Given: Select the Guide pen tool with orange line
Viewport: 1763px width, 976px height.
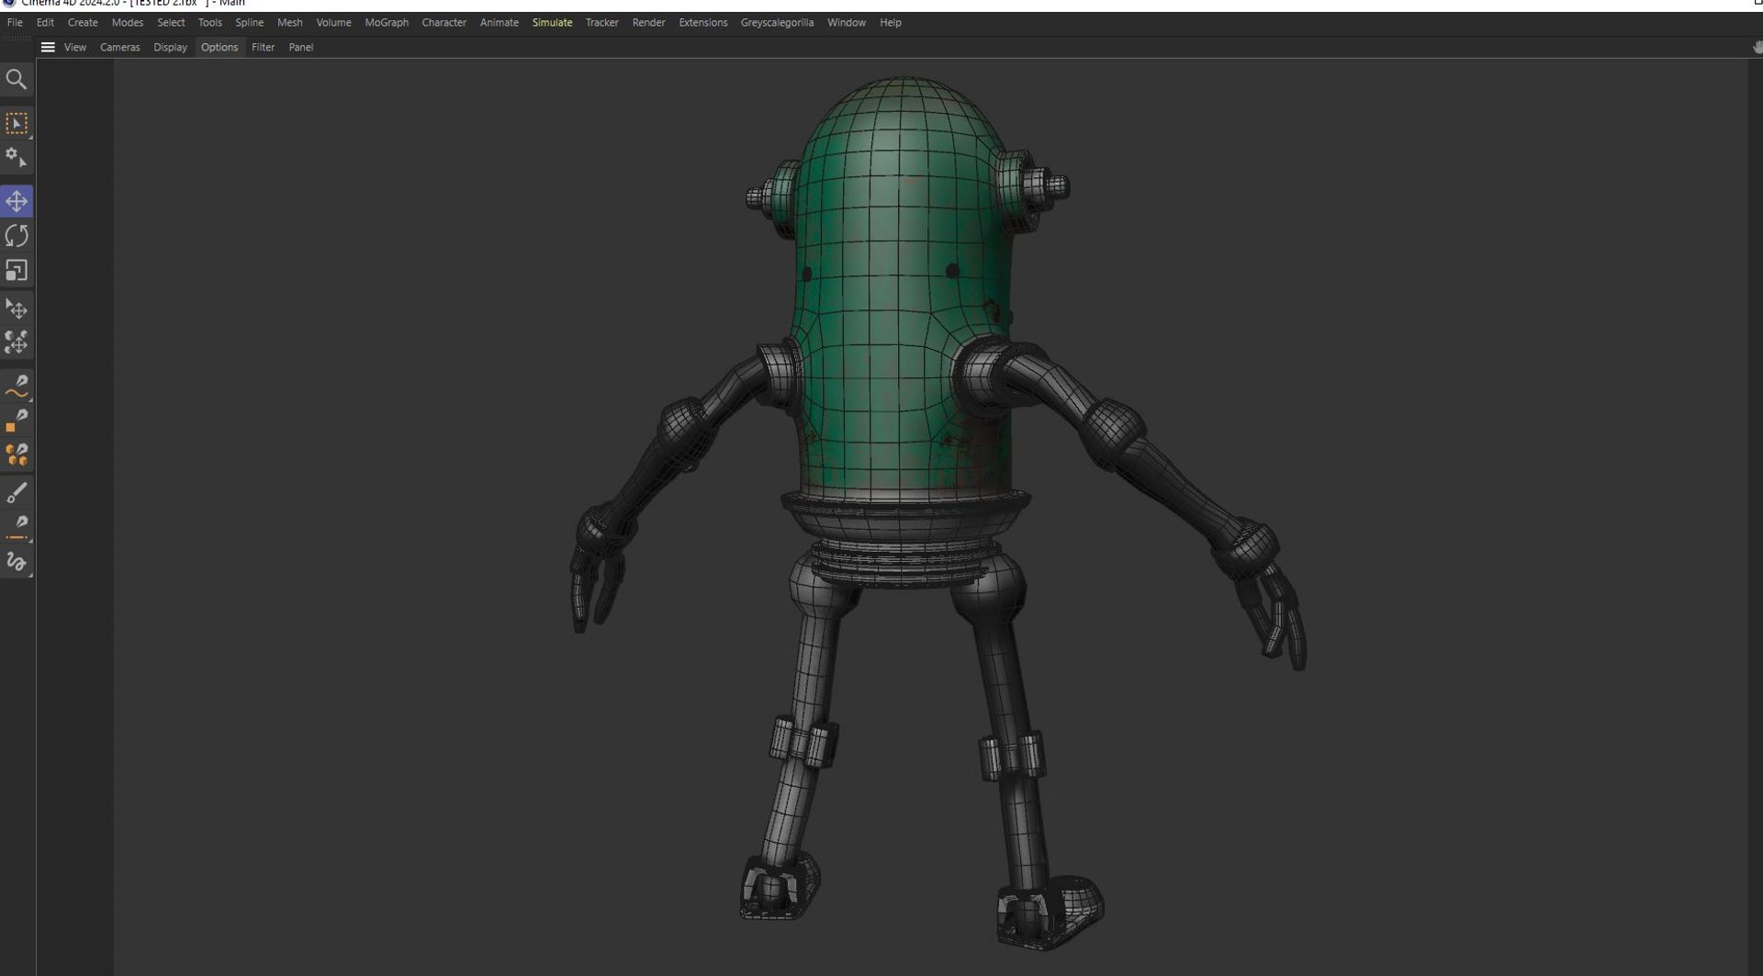Looking at the screenshot, I should coord(17,527).
